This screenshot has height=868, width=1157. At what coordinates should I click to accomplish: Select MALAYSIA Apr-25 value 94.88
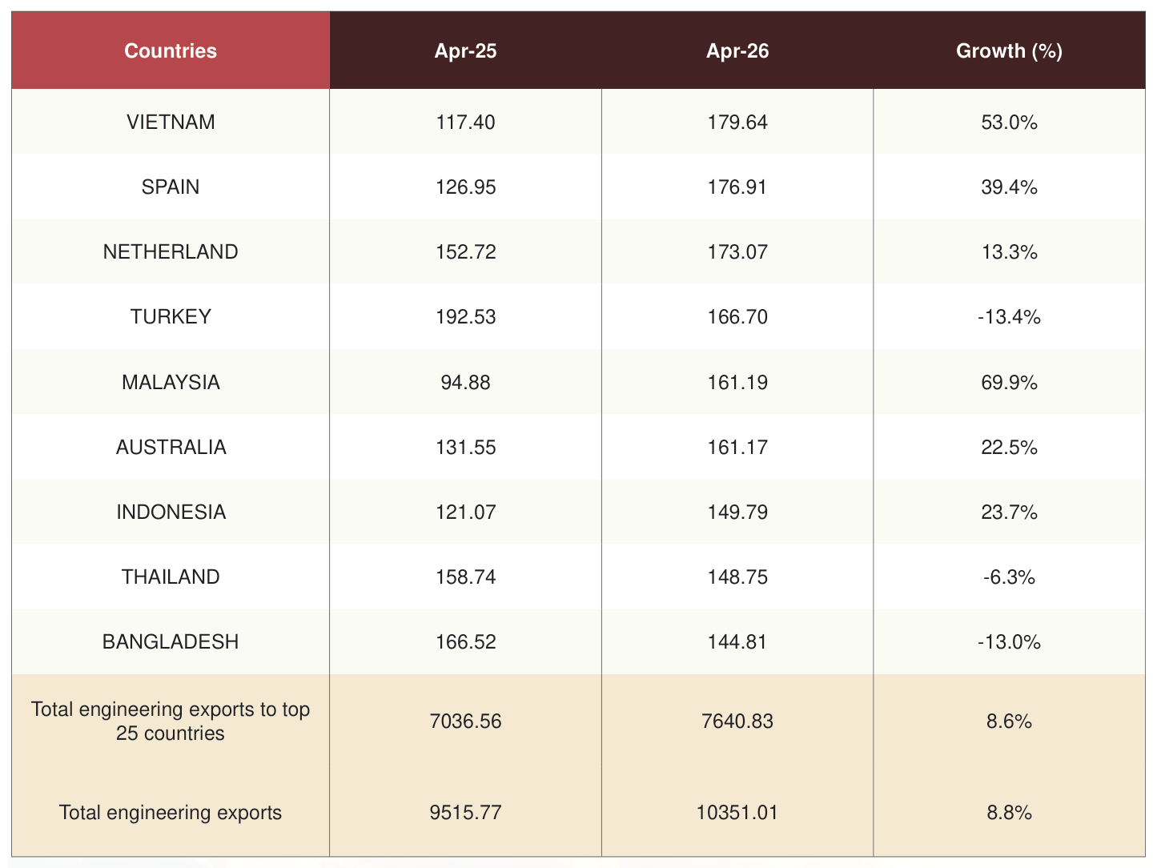pos(465,382)
